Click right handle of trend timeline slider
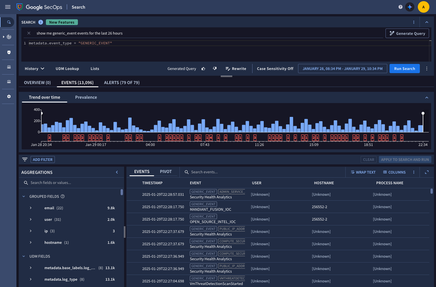Viewport: 436px width, 287px height. coord(423,113)
